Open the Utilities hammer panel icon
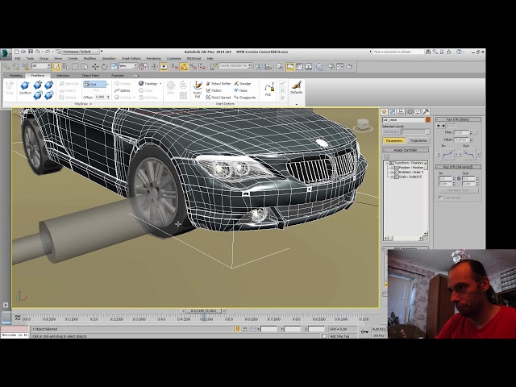The image size is (516, 387). 425,110
